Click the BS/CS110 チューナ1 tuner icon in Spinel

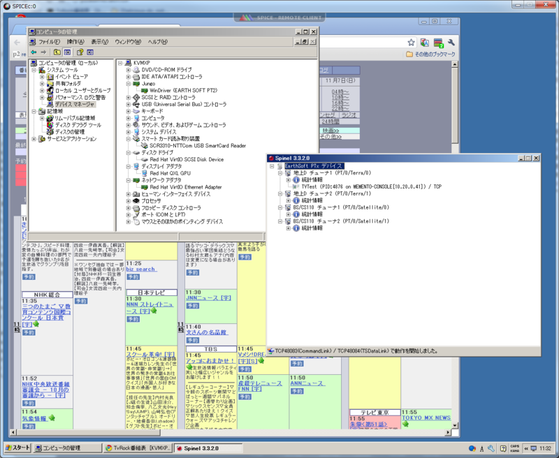coord(288,207)
